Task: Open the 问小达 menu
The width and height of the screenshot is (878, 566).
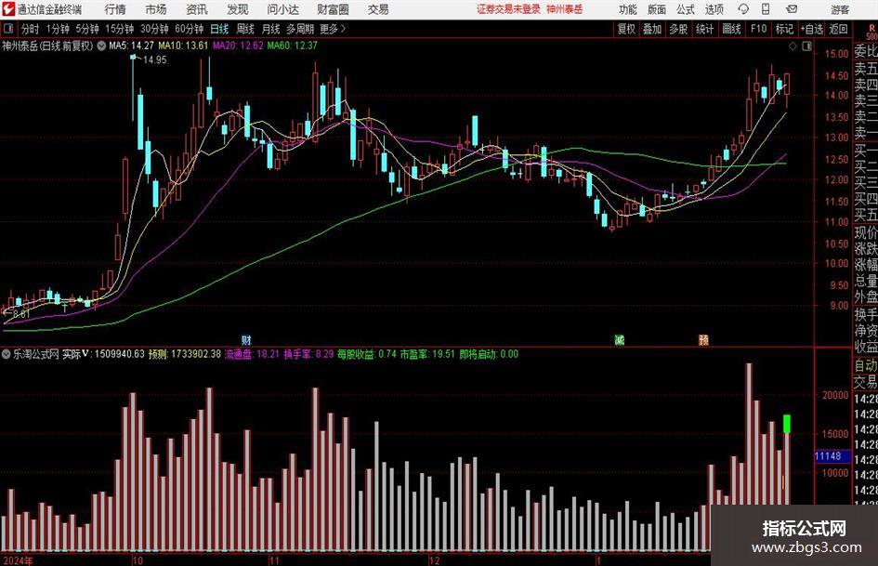Action: pyautogui.click(x=282, y=9)
